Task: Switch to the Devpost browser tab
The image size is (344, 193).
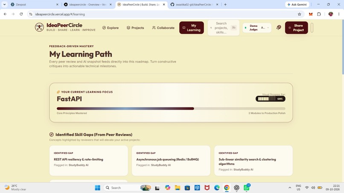Action: (x=35, y=4)
